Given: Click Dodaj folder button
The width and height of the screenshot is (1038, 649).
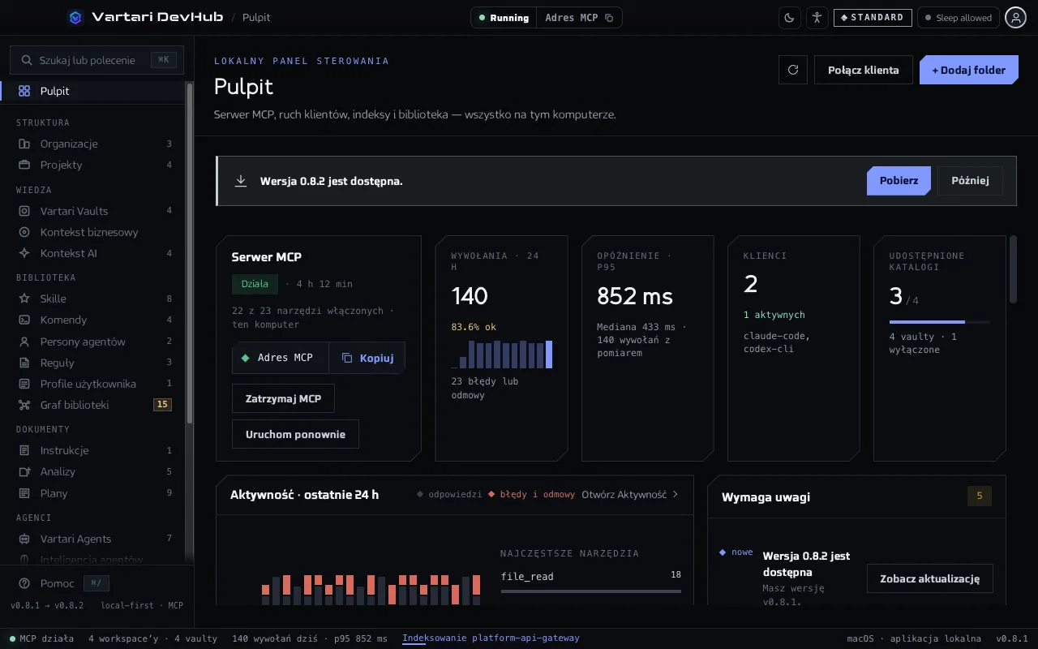Looking at the screenshot, I should pyautogui.click(x=968, y=70).
